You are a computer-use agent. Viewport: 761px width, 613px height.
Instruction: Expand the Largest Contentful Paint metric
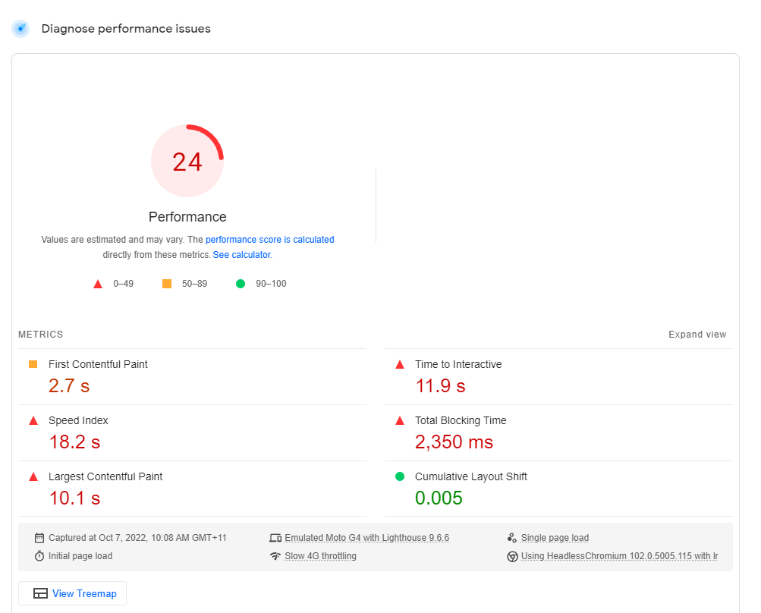pos(105,476)
